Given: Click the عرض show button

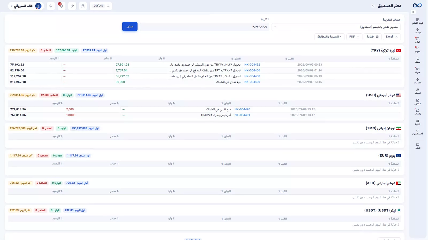Looking at the screenshot, I should 130,26.
